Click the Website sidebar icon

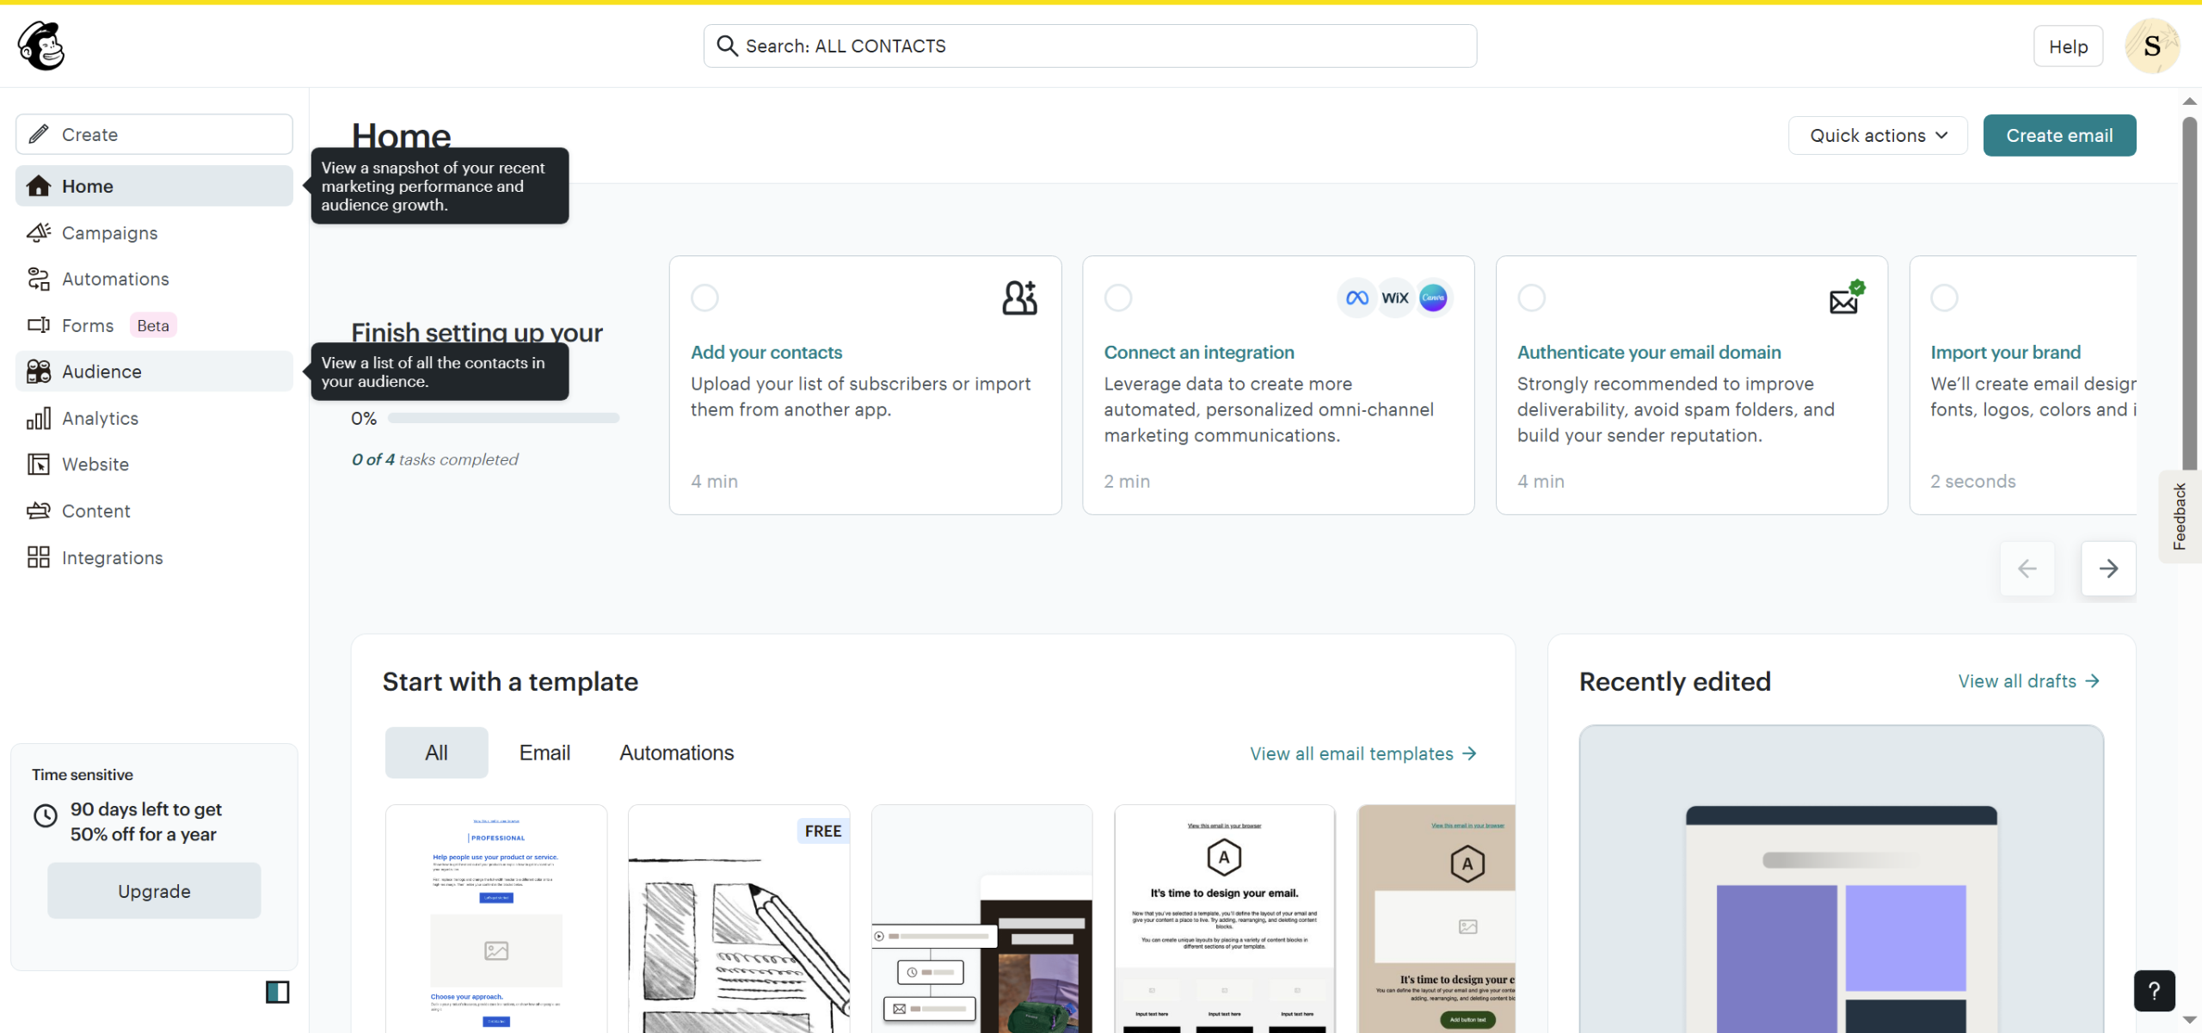[38, 464]
